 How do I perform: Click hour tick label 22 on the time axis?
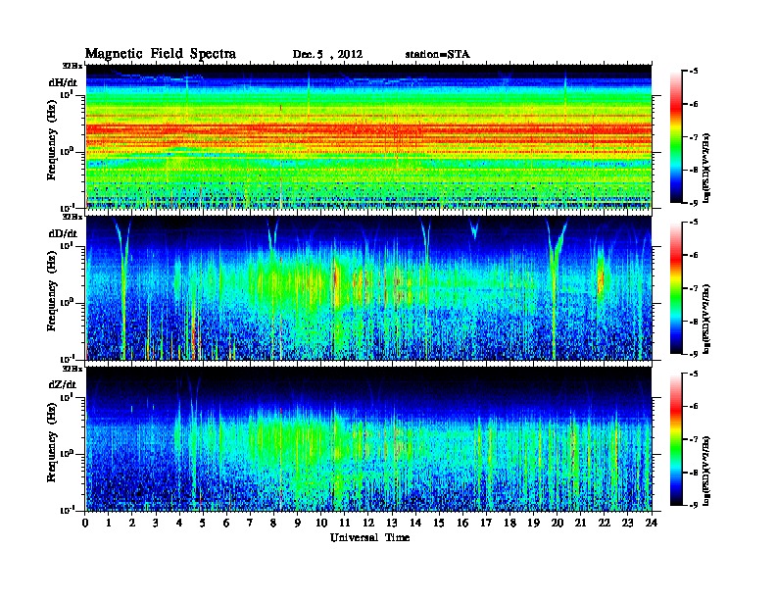604,523
